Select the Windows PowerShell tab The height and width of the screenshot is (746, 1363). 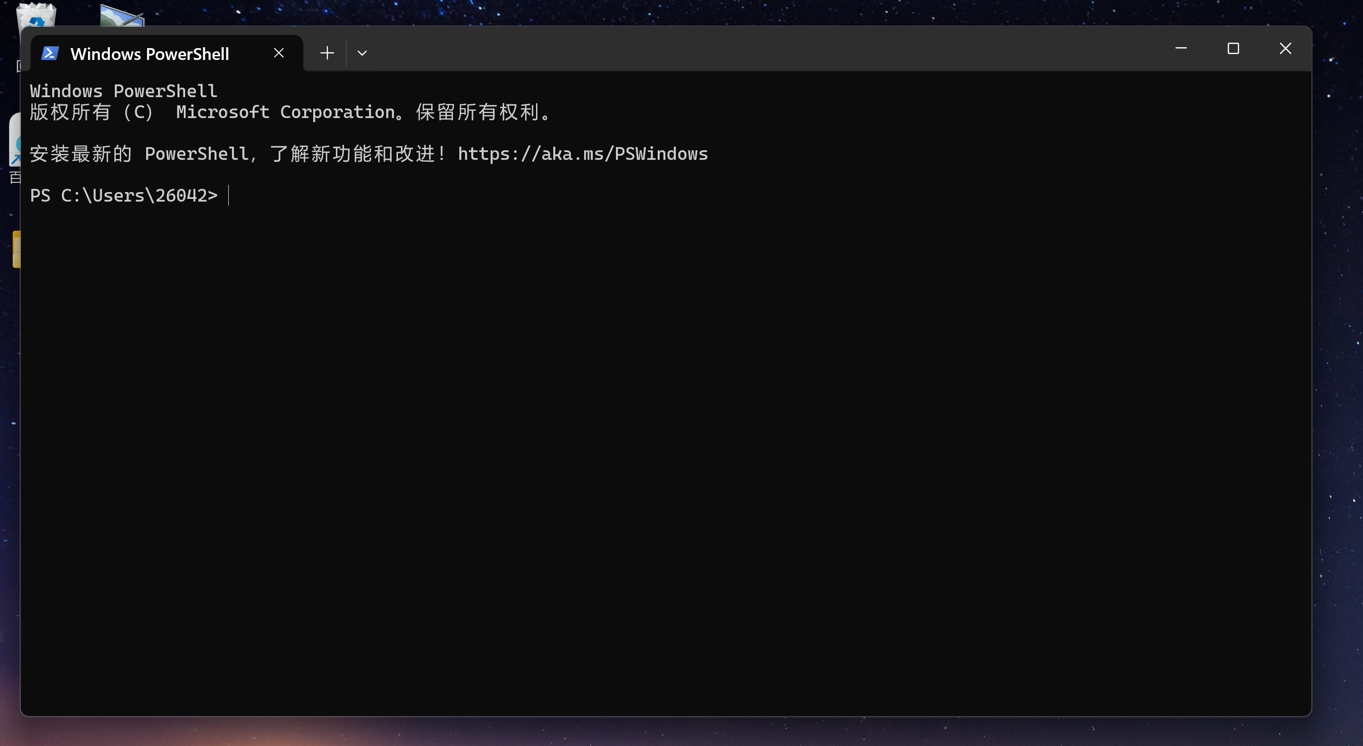point(167,53)
